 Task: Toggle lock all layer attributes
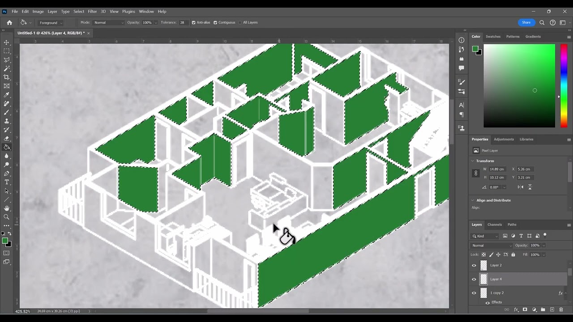(x=513, y=254)
